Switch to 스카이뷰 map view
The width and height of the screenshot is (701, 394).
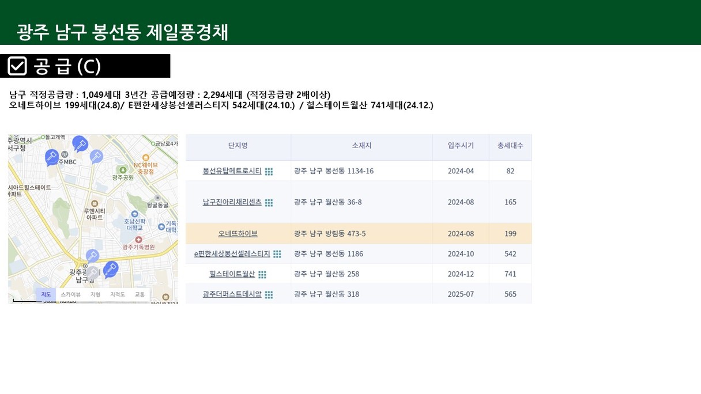pos(71,294)
